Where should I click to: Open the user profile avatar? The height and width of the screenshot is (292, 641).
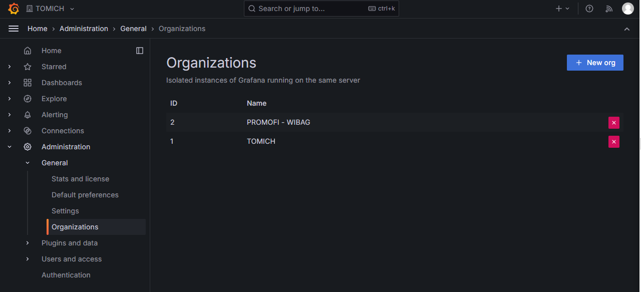tap(628, 9)
